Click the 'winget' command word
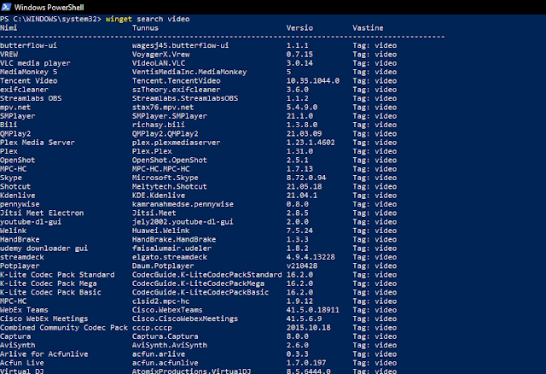The width and height of the screenshot is (546, 374). (x=119, y=19)
